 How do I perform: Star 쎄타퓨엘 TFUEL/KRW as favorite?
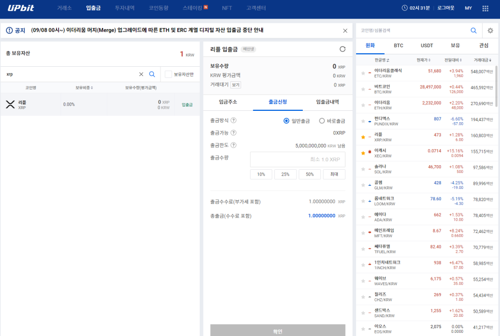click(x=363, y=249)
